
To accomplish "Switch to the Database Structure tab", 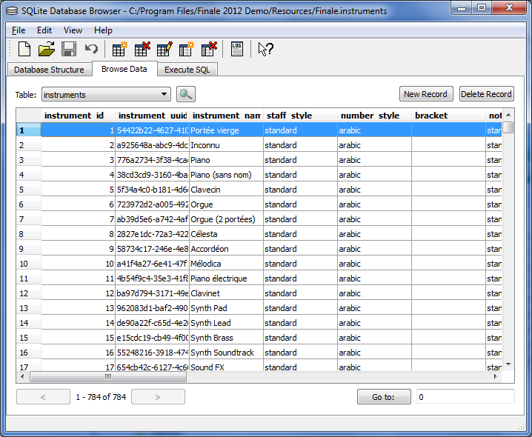I will click(50, 70).
